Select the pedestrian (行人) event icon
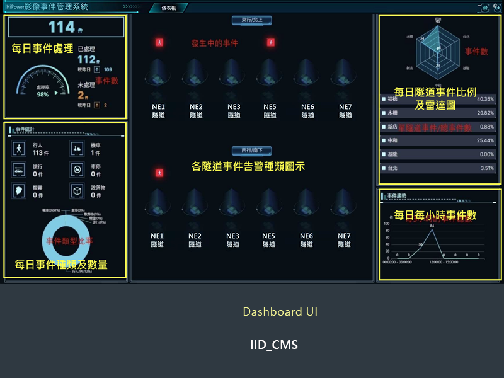The image size is (504, 378). 19,148
